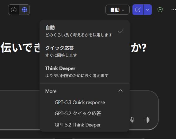Image resolution: width=176 pixels, height=139 pixels.
Task: Switch to the globe web mode
Action: [x=24, y=10]
